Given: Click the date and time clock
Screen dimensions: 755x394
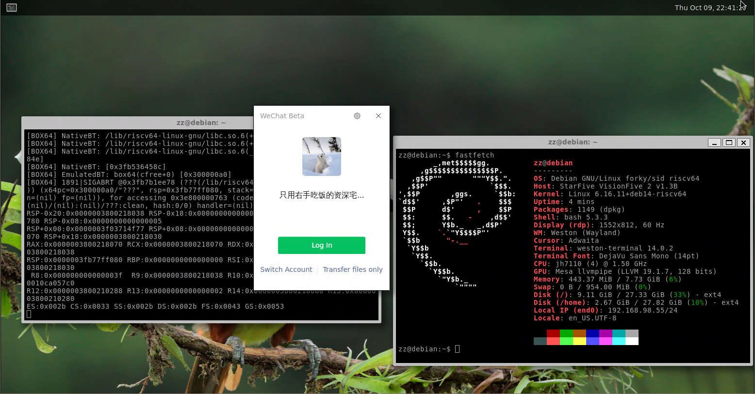Looking at the screenshot, I should 709,8.
